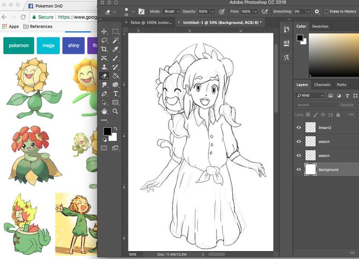The width and height of the screenshot is (359, 259).
Task: Open Chrome Apps shortcut
Action: coord(11,26)
